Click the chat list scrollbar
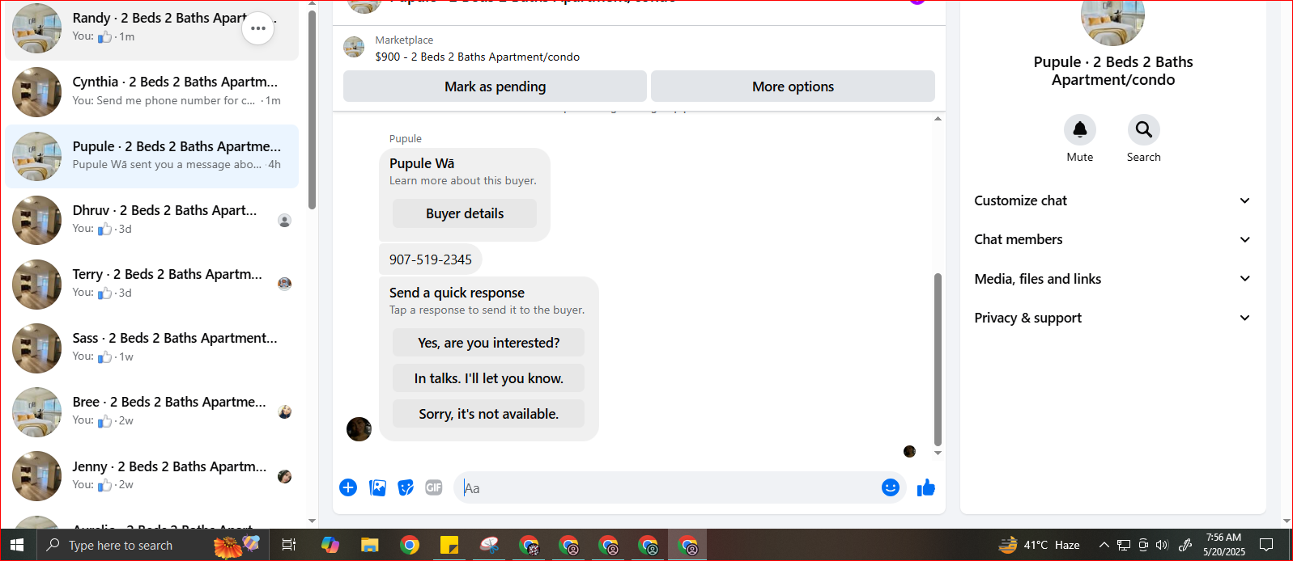1293x561 pixels. point(313,109)
